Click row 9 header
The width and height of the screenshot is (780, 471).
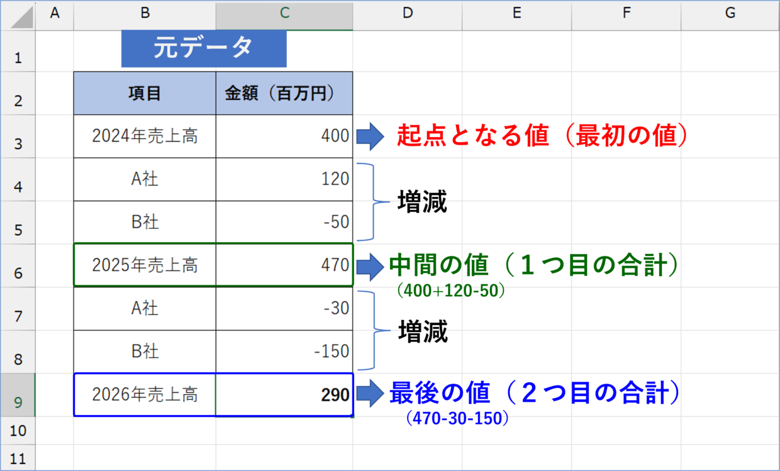click(x=18, y=396)
